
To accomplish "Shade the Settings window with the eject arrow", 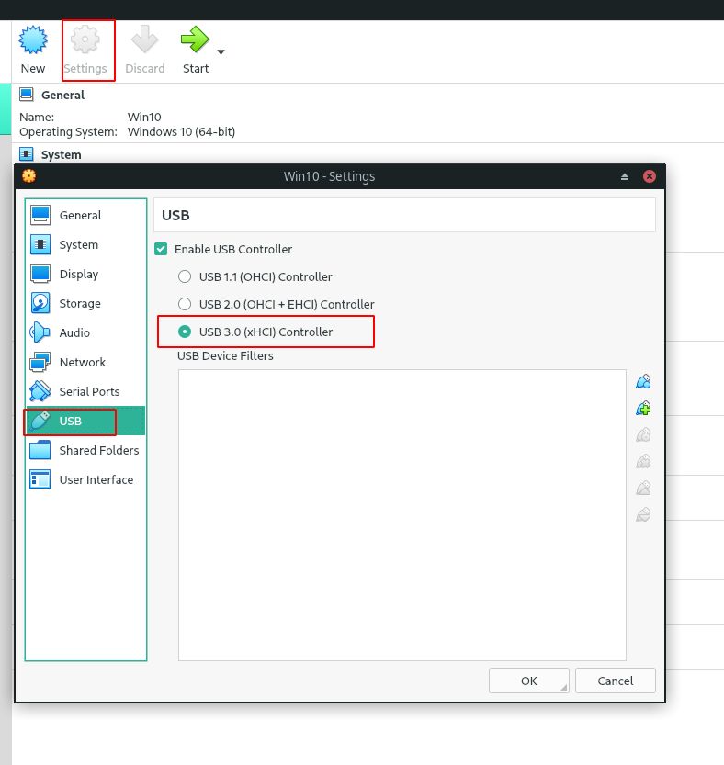I will [625, 176].
